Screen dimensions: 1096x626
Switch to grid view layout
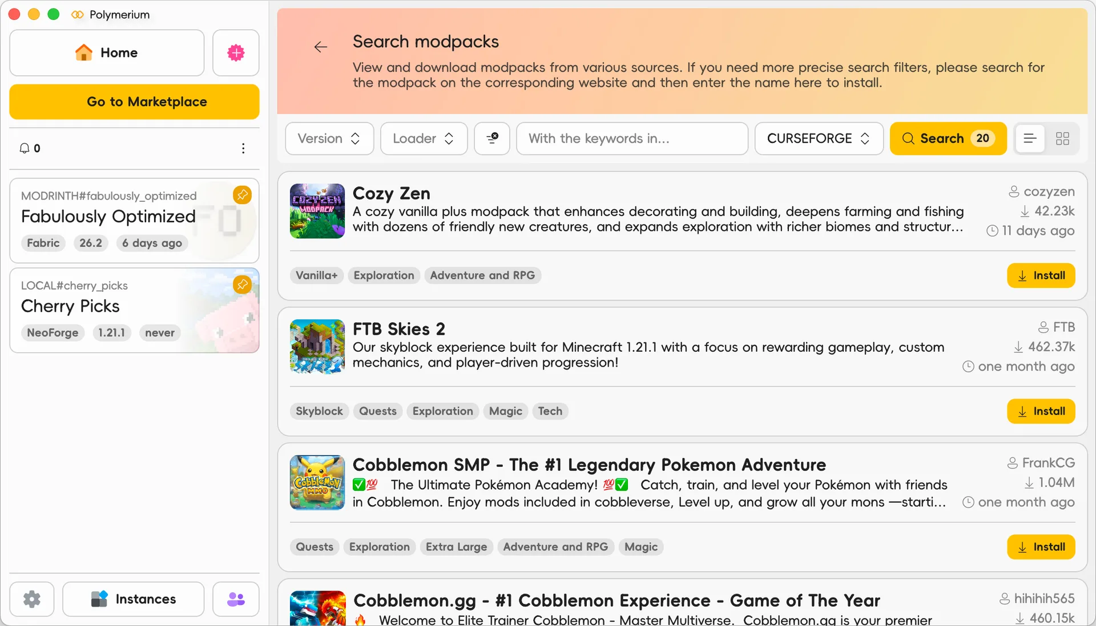[1062, 139]
